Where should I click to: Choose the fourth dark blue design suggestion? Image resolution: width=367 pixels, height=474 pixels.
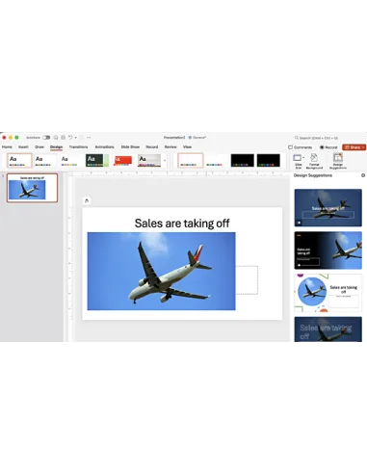tap(328, 329)
